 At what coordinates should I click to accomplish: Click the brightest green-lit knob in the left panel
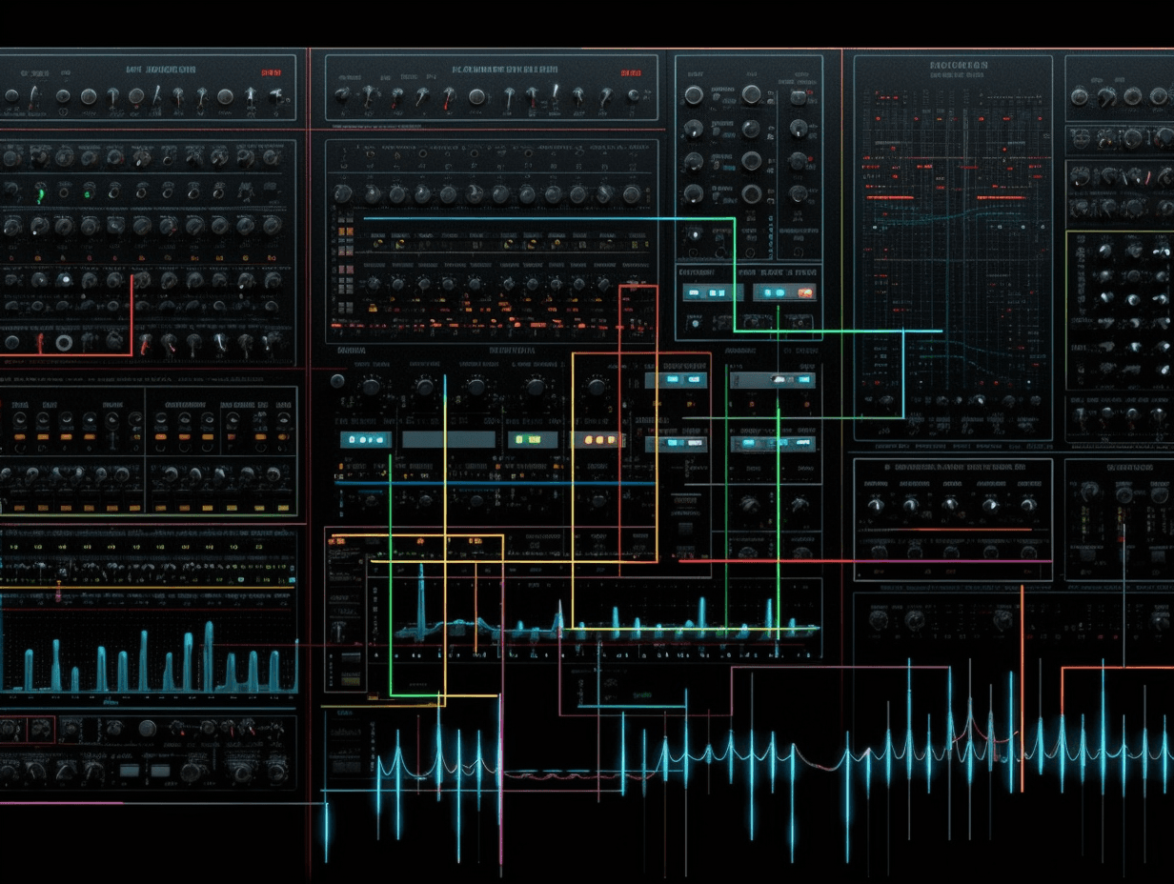(x=40, y=194)
